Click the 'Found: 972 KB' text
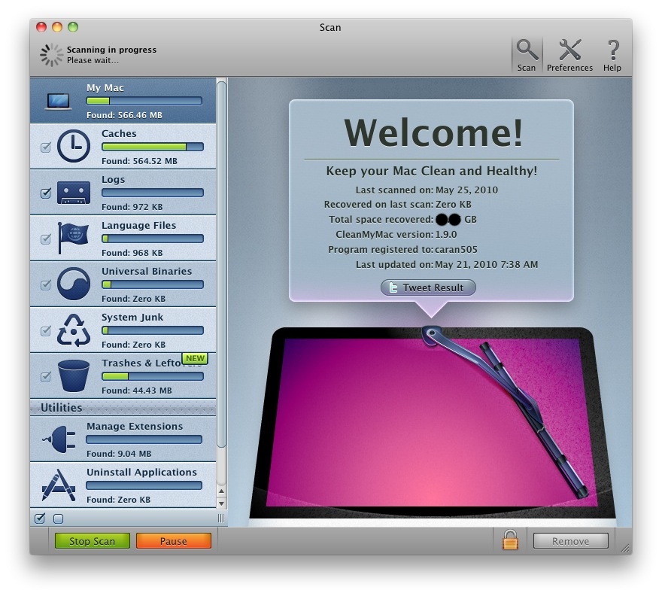The height and width of the screenshot is (596, 662). pyautogui.click(x=132, y=207)
